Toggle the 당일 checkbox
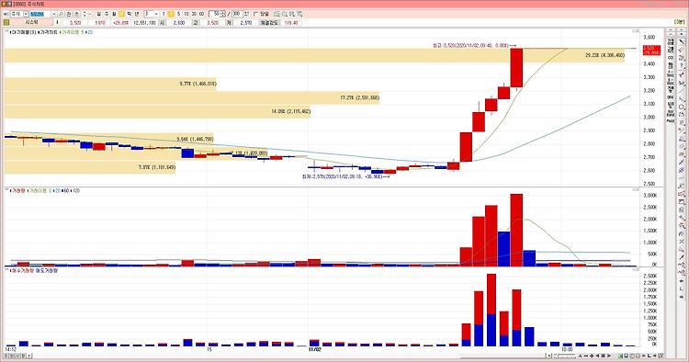The height and width of the screenshot is (362, 689). click(255, 14)
